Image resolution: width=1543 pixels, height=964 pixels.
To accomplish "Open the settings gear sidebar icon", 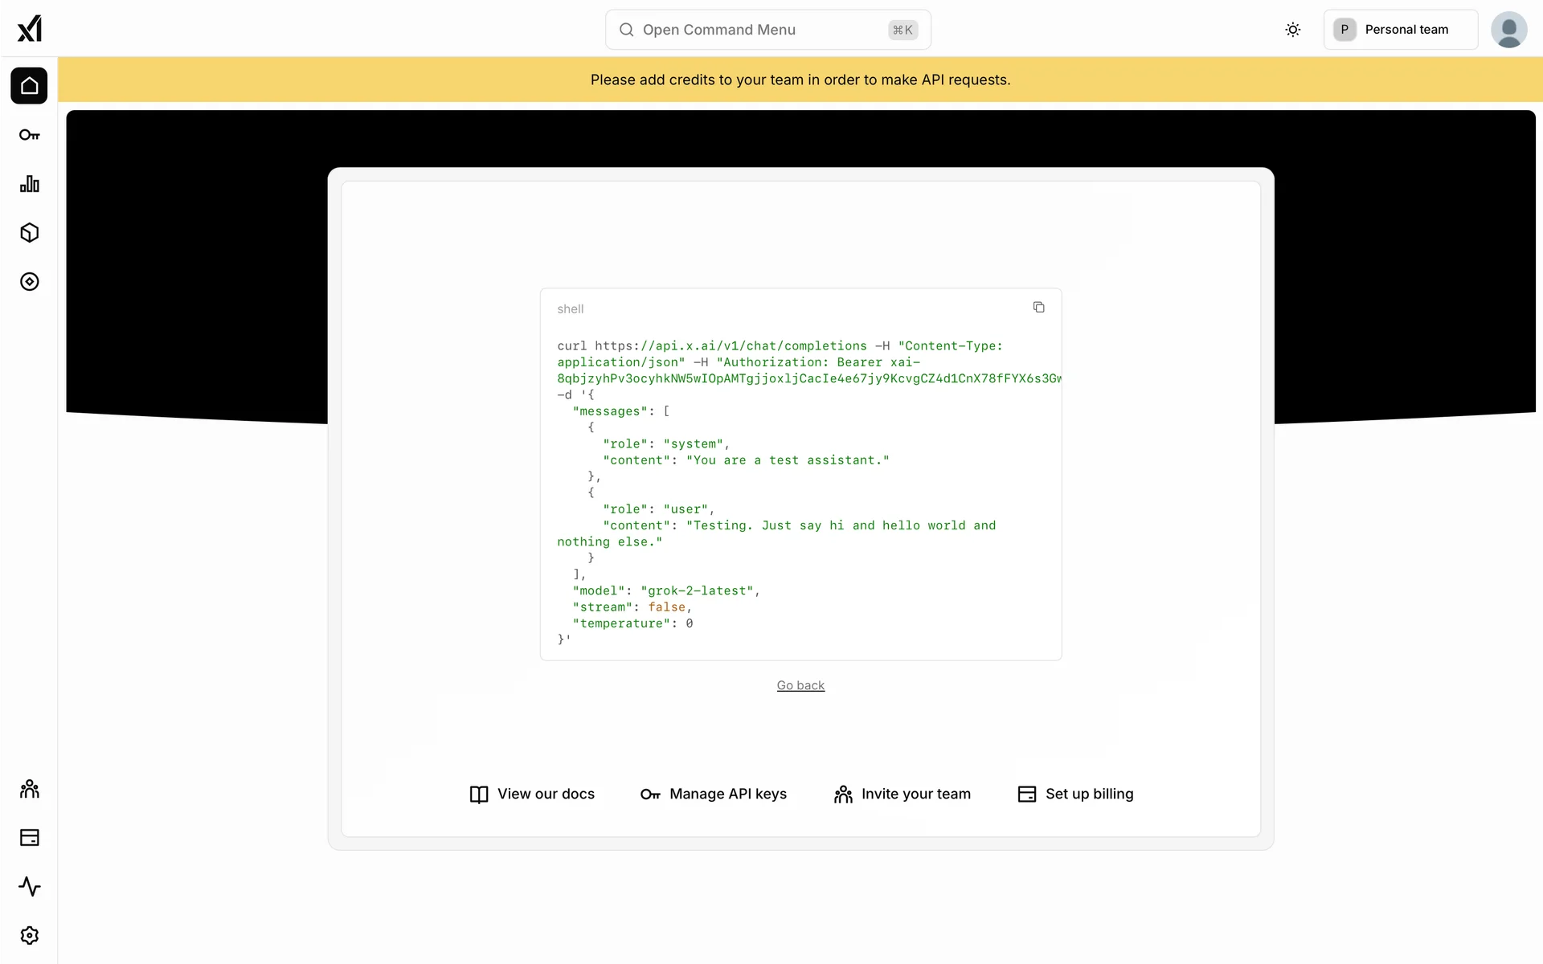I will coord(29,936).
